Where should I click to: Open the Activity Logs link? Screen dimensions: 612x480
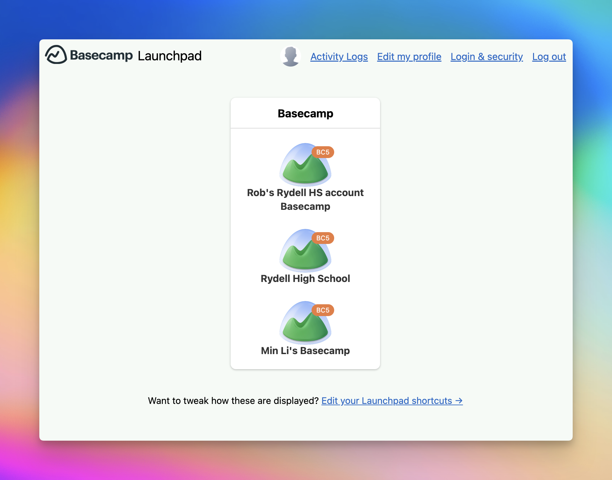[x=339, y=57]
